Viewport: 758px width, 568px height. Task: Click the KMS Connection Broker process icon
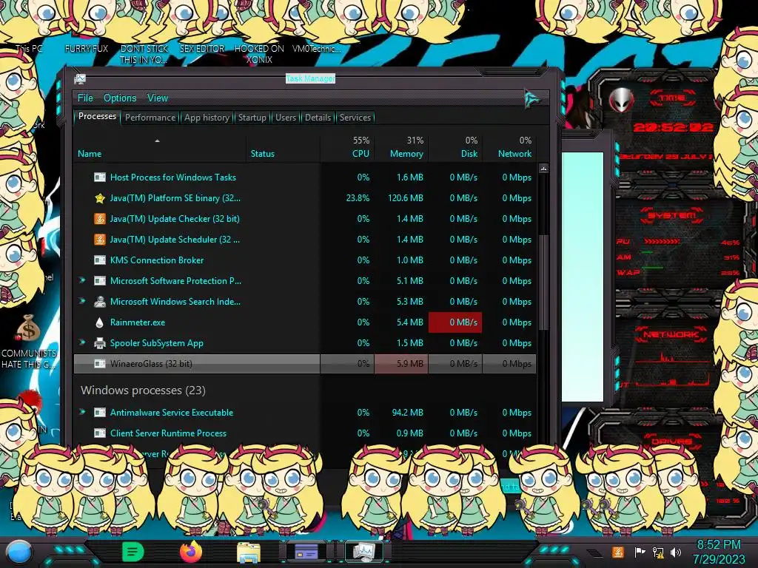[x=100, y=260]
